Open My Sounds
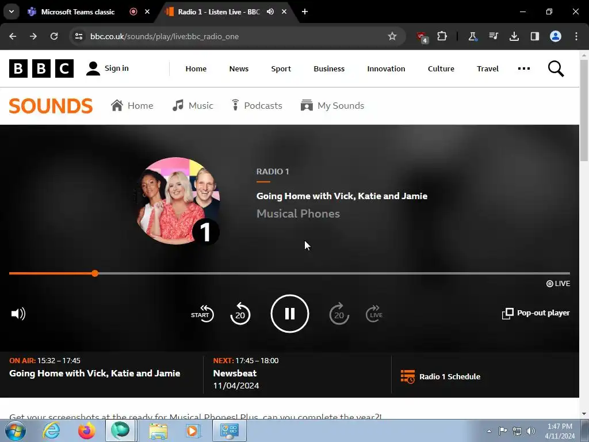Screen dimensions: 589x442 [x=332, y=106]
